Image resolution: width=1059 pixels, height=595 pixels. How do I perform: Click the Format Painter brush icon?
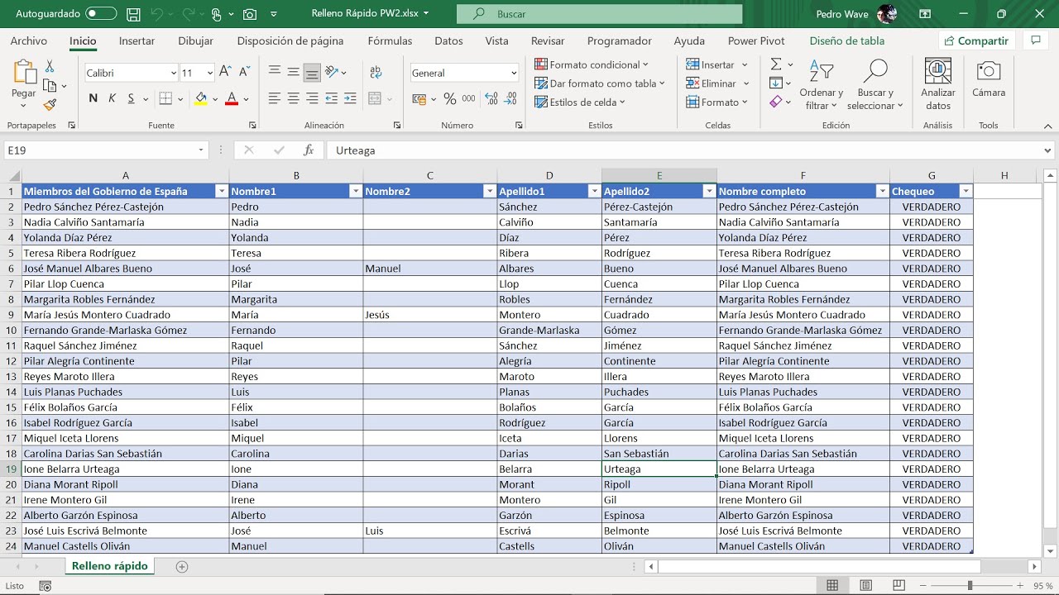pyautogui.click(x=50, y=104)
